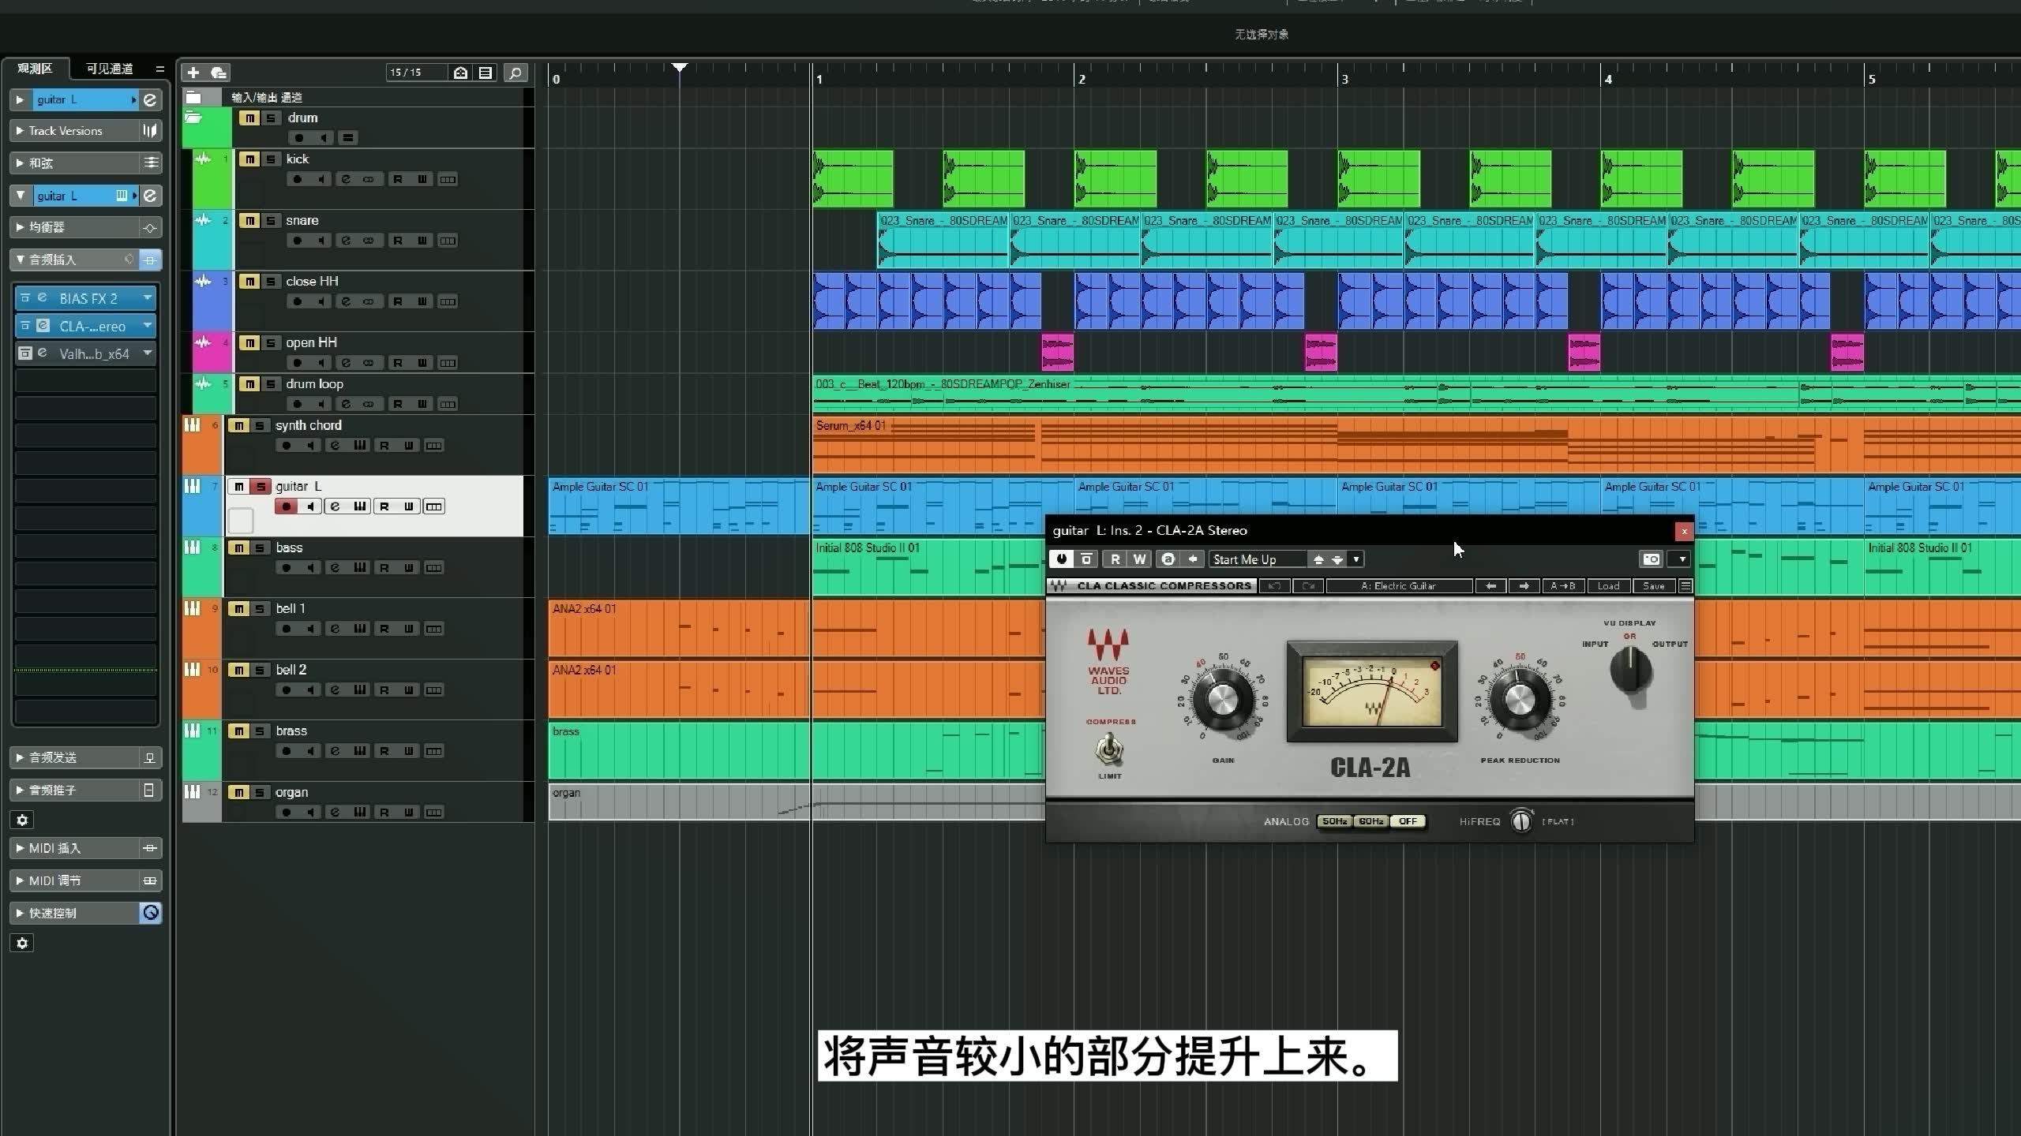Go to next Waves preset with right arrow

click(1524, 586)
